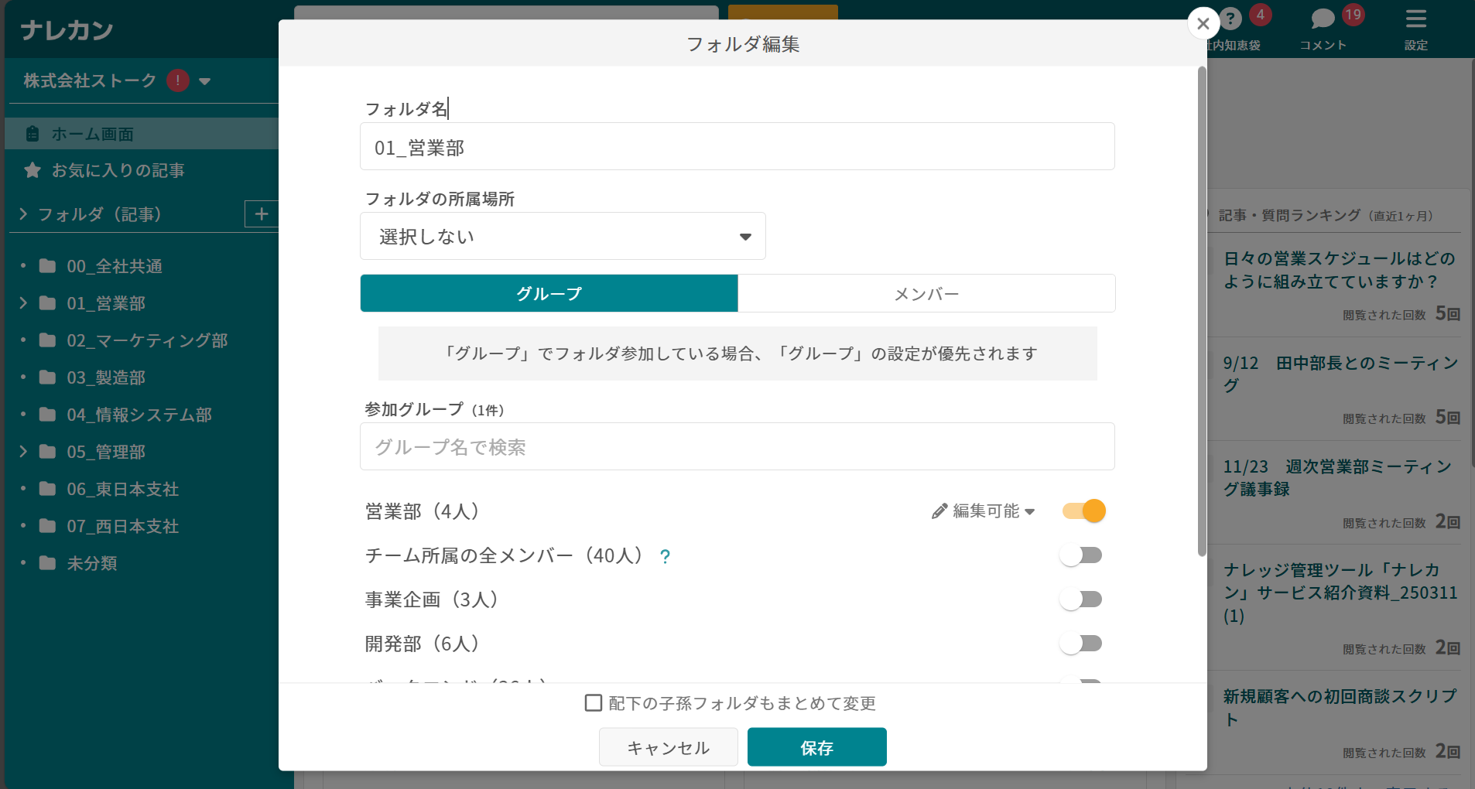The image size is (1475, 789).
Task: Click the キャンセル button
Action: 667,746
